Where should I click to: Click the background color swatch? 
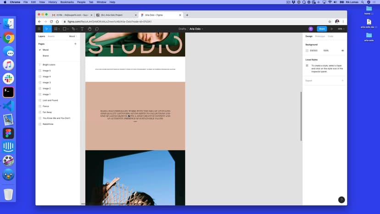[x=307, y=51]
